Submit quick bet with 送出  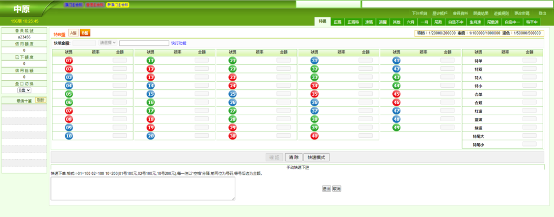click(x=326, y=189)
